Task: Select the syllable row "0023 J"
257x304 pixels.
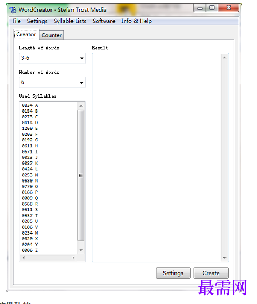Action: tap(30, 157)
